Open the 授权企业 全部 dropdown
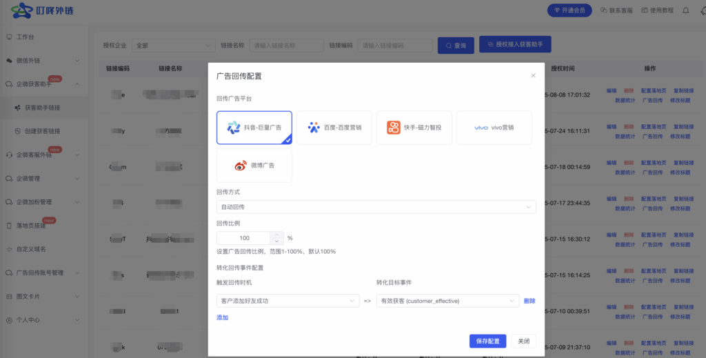Screen dimensions: 706x358 tap(173, 46)
